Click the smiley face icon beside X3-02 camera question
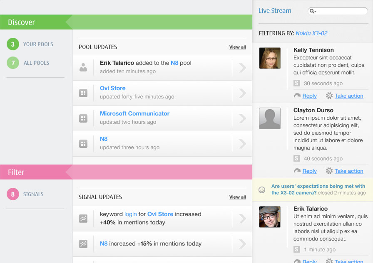 [x=262, y=189]
